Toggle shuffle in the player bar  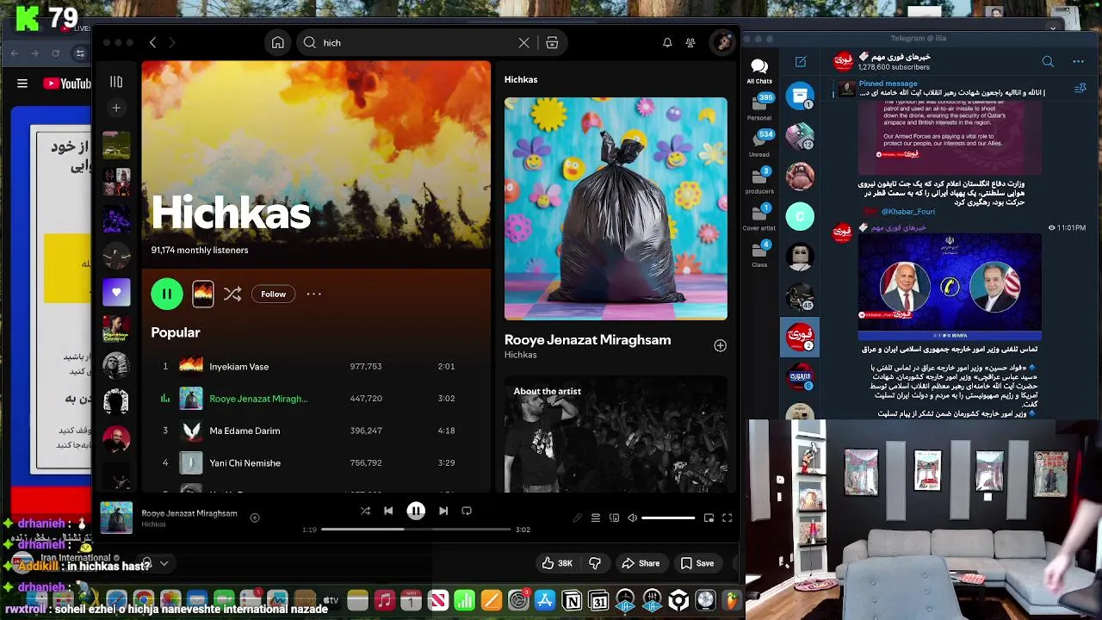click(365, 511)
